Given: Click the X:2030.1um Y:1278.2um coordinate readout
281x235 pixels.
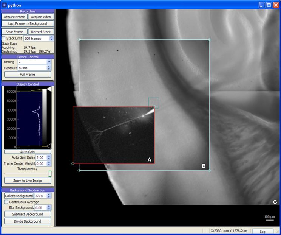Looking at the screenshot, I should point(229,231).
